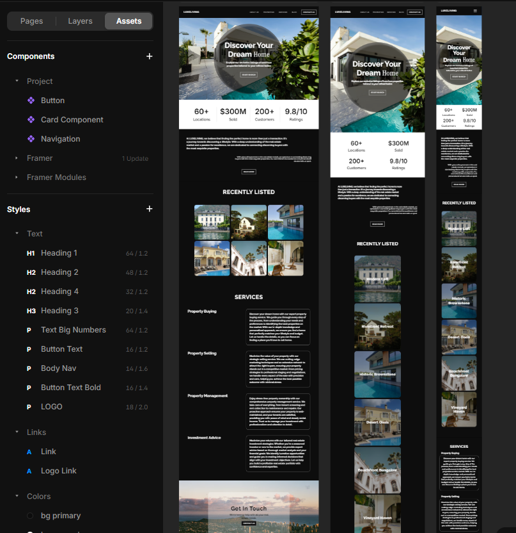Click the Desert Oasis card in tablet frame
The width and height of the screenshot is (516, 533).
click(378, 422)
